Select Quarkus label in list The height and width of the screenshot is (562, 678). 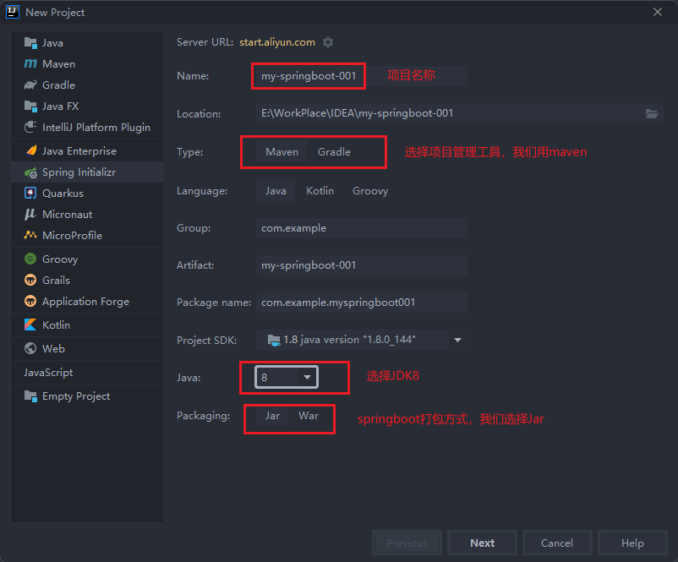pyautogui.click(x=63, y=194)
